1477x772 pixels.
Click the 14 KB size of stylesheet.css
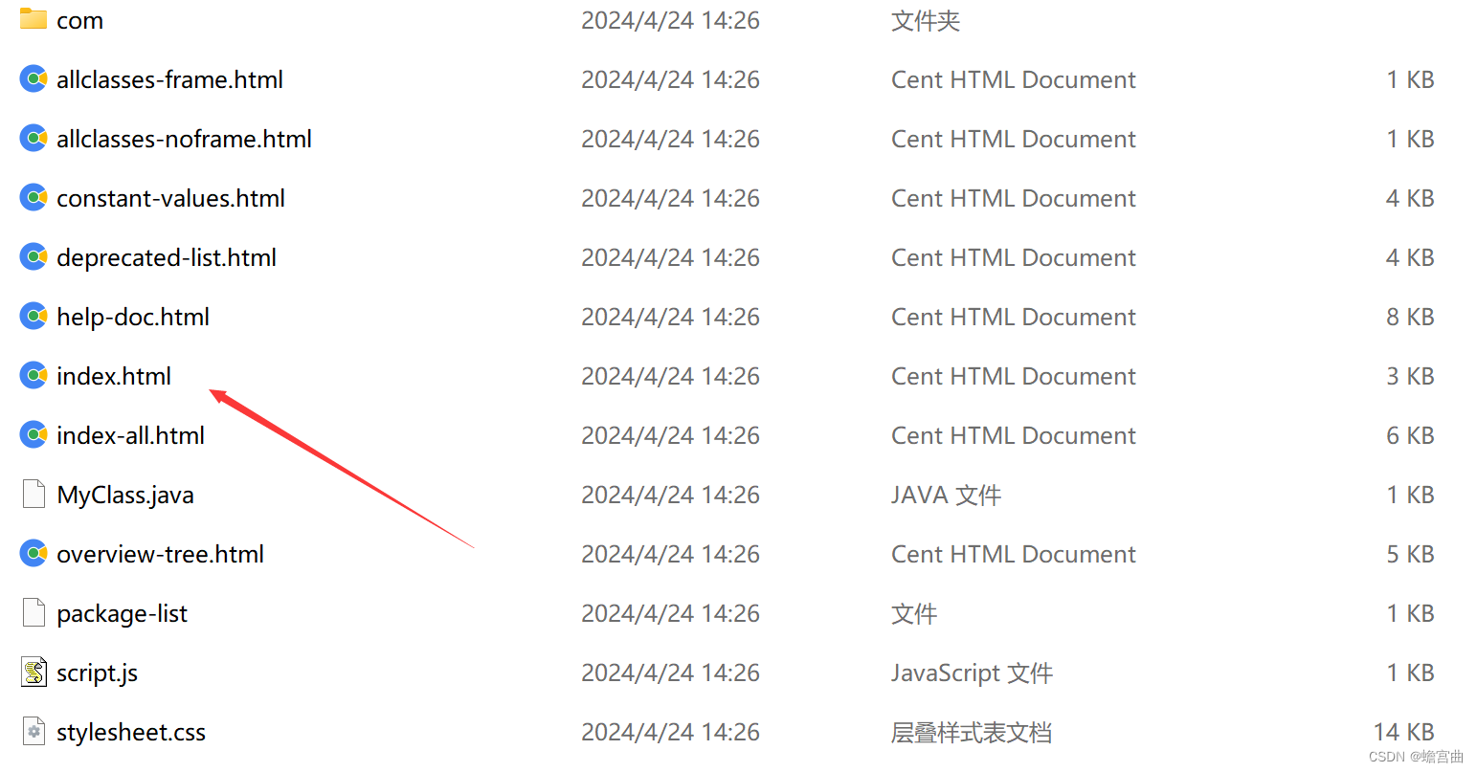[x=1403, y=732]
